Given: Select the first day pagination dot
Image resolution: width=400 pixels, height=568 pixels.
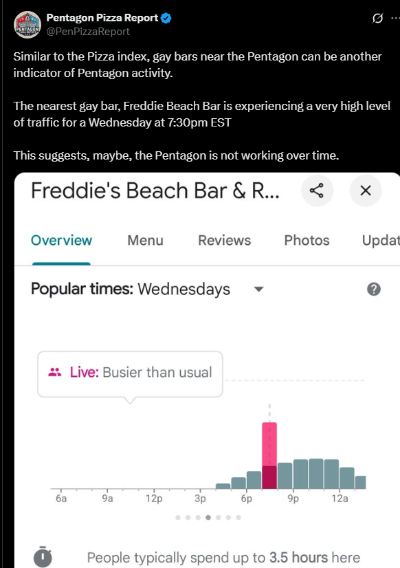Looking at the screenshot, I should [178, 517].
